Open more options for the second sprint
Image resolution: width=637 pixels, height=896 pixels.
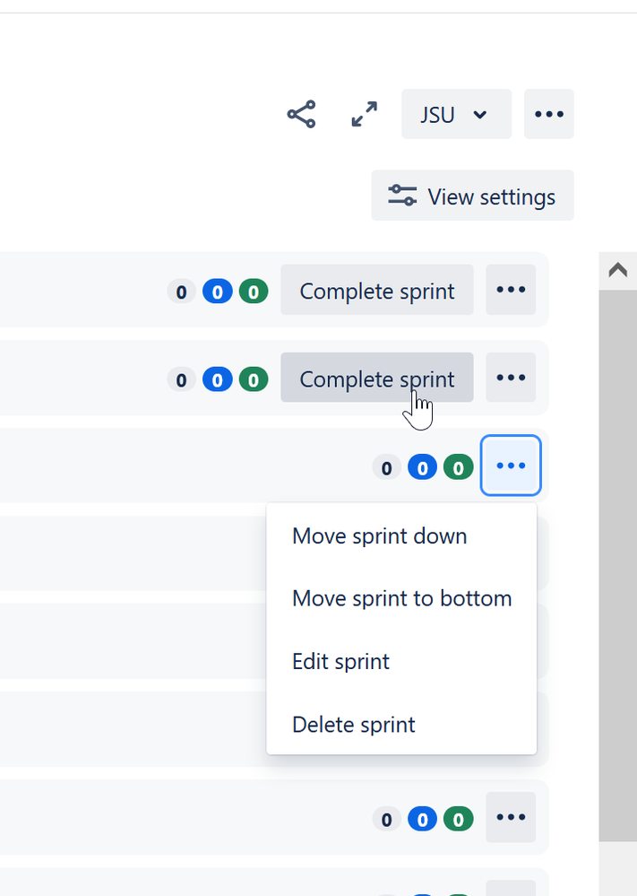click(x=511, y=378)
